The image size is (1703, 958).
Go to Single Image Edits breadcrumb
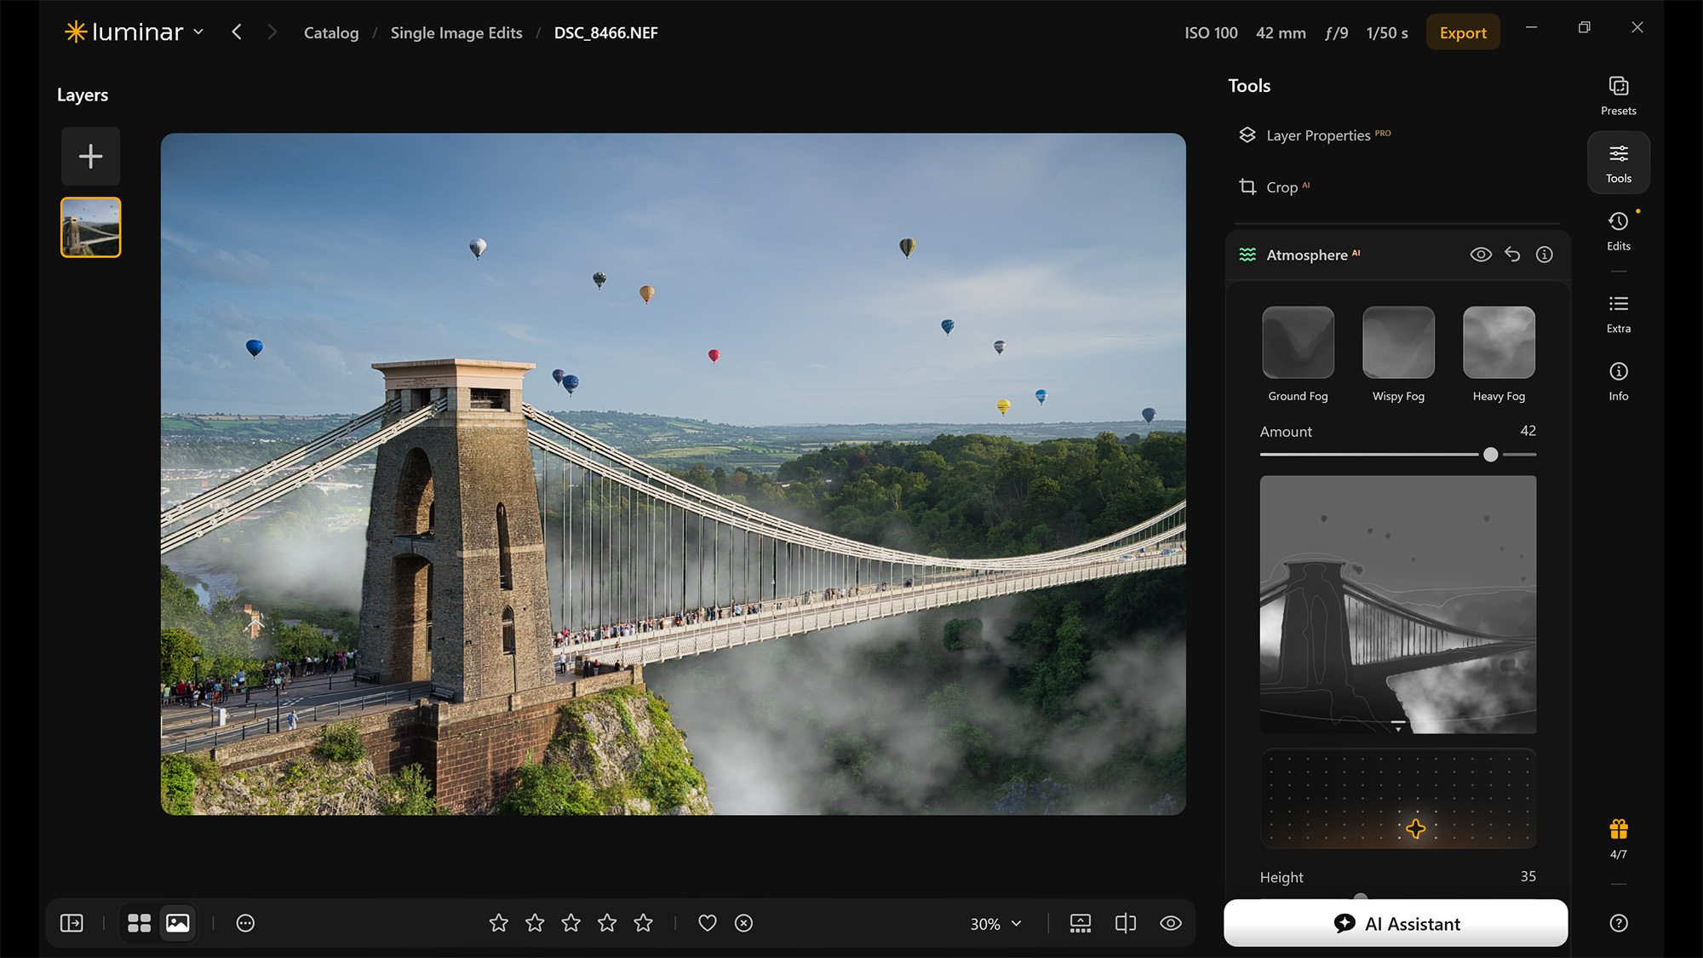pos(456,32)
